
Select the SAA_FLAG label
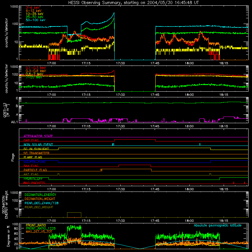pos(31,166)
